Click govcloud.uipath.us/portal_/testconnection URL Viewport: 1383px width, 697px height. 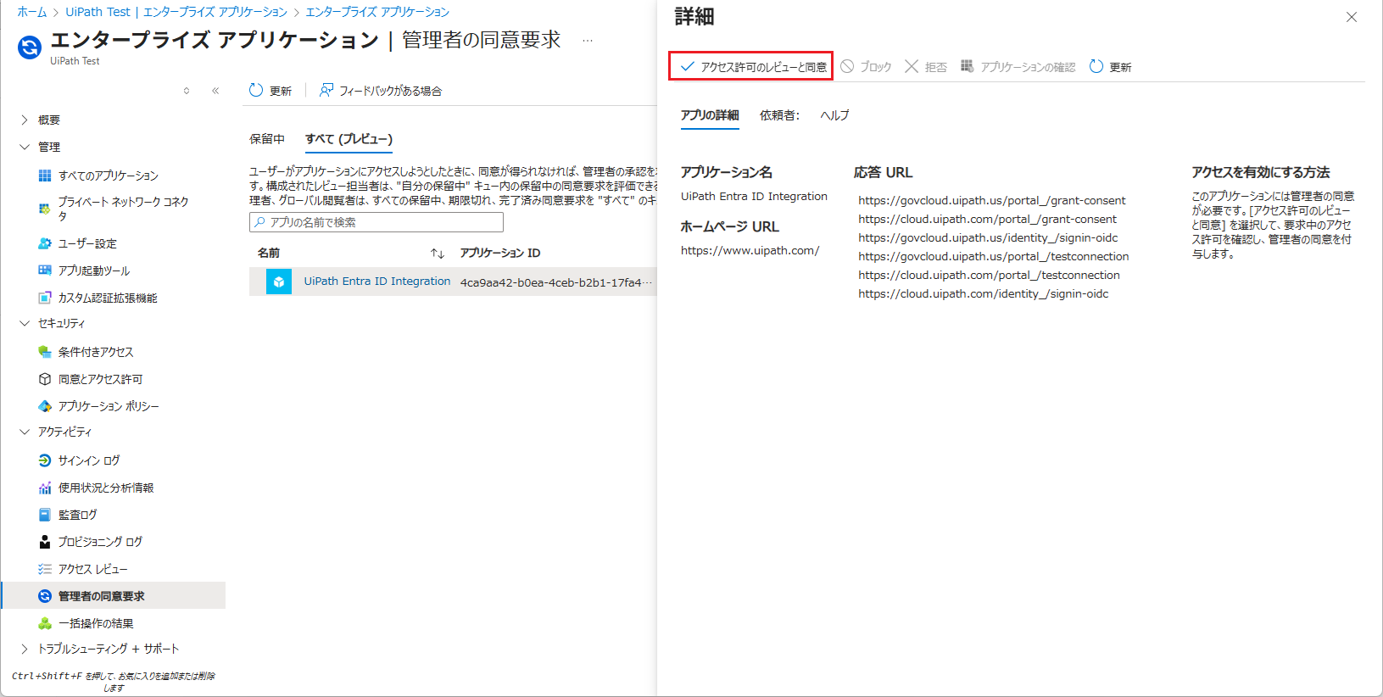point(994,257)
